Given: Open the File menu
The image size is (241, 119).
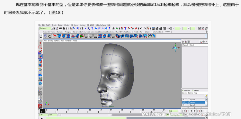Looking at the screenshot, I should tap(40, 25).
